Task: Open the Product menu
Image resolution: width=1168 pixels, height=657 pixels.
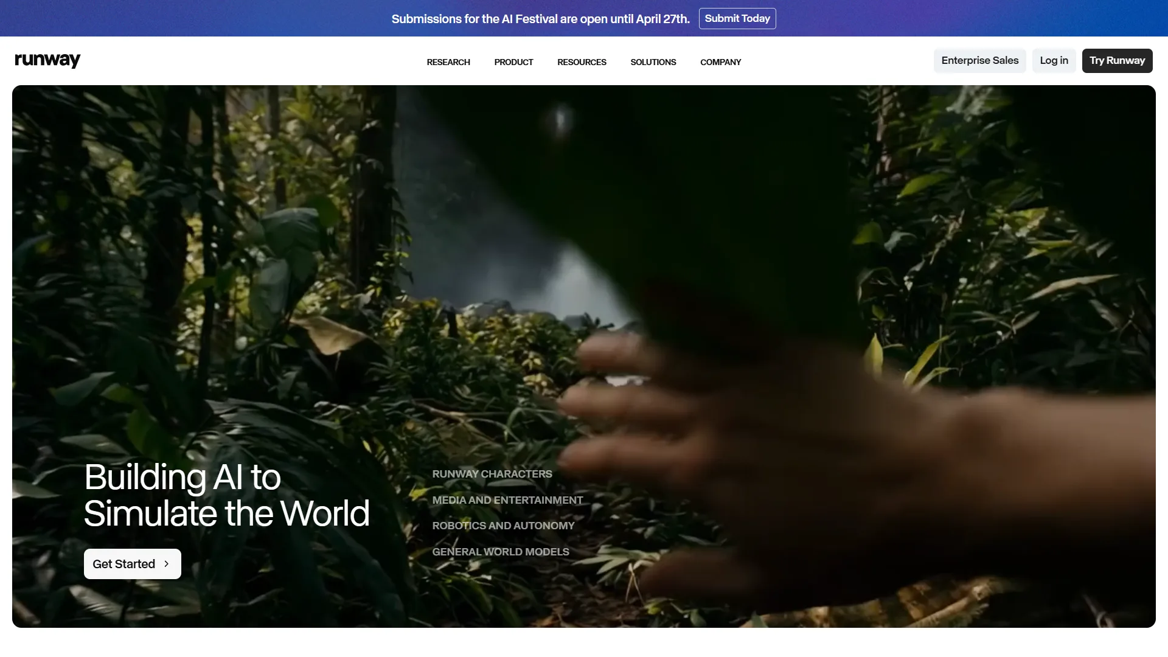Action: pyautogui.click(x=513, y=62)
